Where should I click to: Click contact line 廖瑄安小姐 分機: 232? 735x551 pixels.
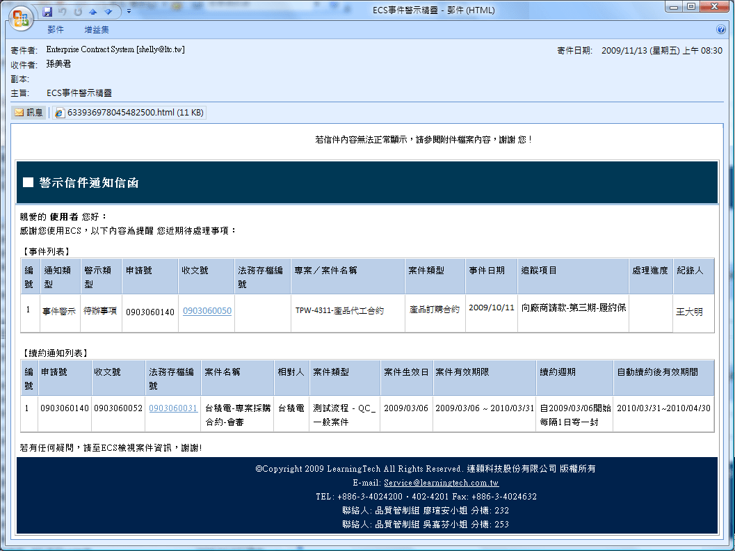(426, 510)
